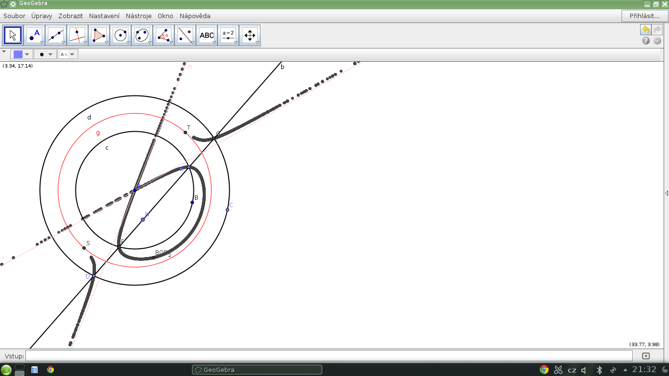Open the Zobrazit menu
This screenshot has height=376, width=669.
71,16
